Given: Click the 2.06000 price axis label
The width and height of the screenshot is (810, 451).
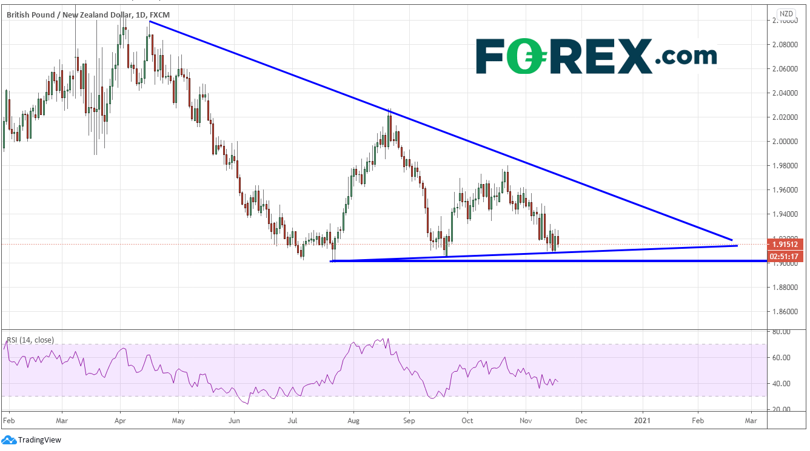Looking at the screenshot, I should pyautogui.click(x=785, y=69).
